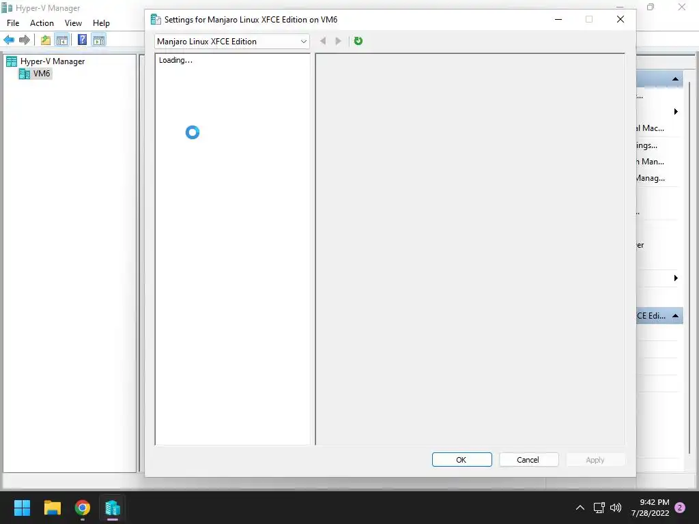Toggle the Show/Hide Console Tree icon
This screenshot has width=699, height=524.
61,40
